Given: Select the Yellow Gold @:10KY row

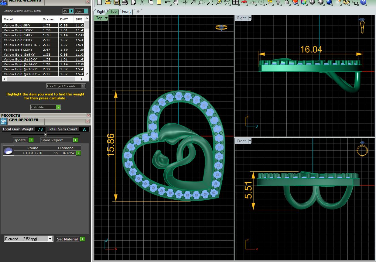Looking at the screenshot, I should click(43, 59).
